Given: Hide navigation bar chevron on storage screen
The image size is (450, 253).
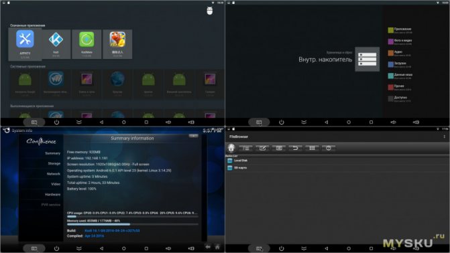Looking at the screenshot, I should (x=304, y=122).
